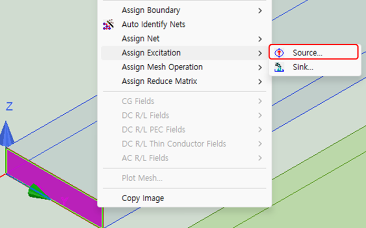Click the Auto Identify Nets icon

109,24
